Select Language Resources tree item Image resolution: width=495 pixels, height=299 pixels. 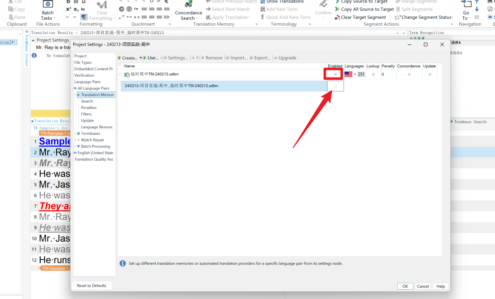pos(97,127)
